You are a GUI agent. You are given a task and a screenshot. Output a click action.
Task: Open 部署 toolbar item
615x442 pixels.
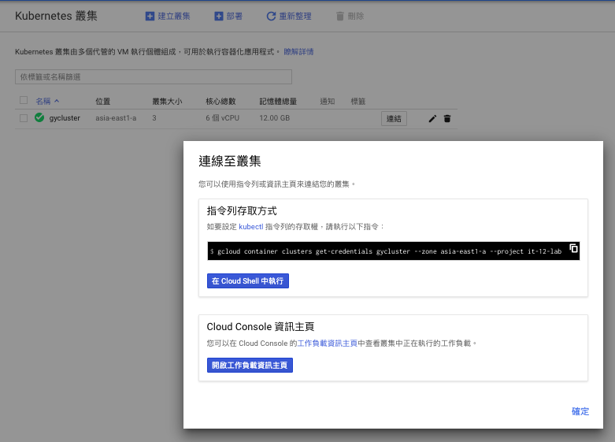[x=228, y=16]
